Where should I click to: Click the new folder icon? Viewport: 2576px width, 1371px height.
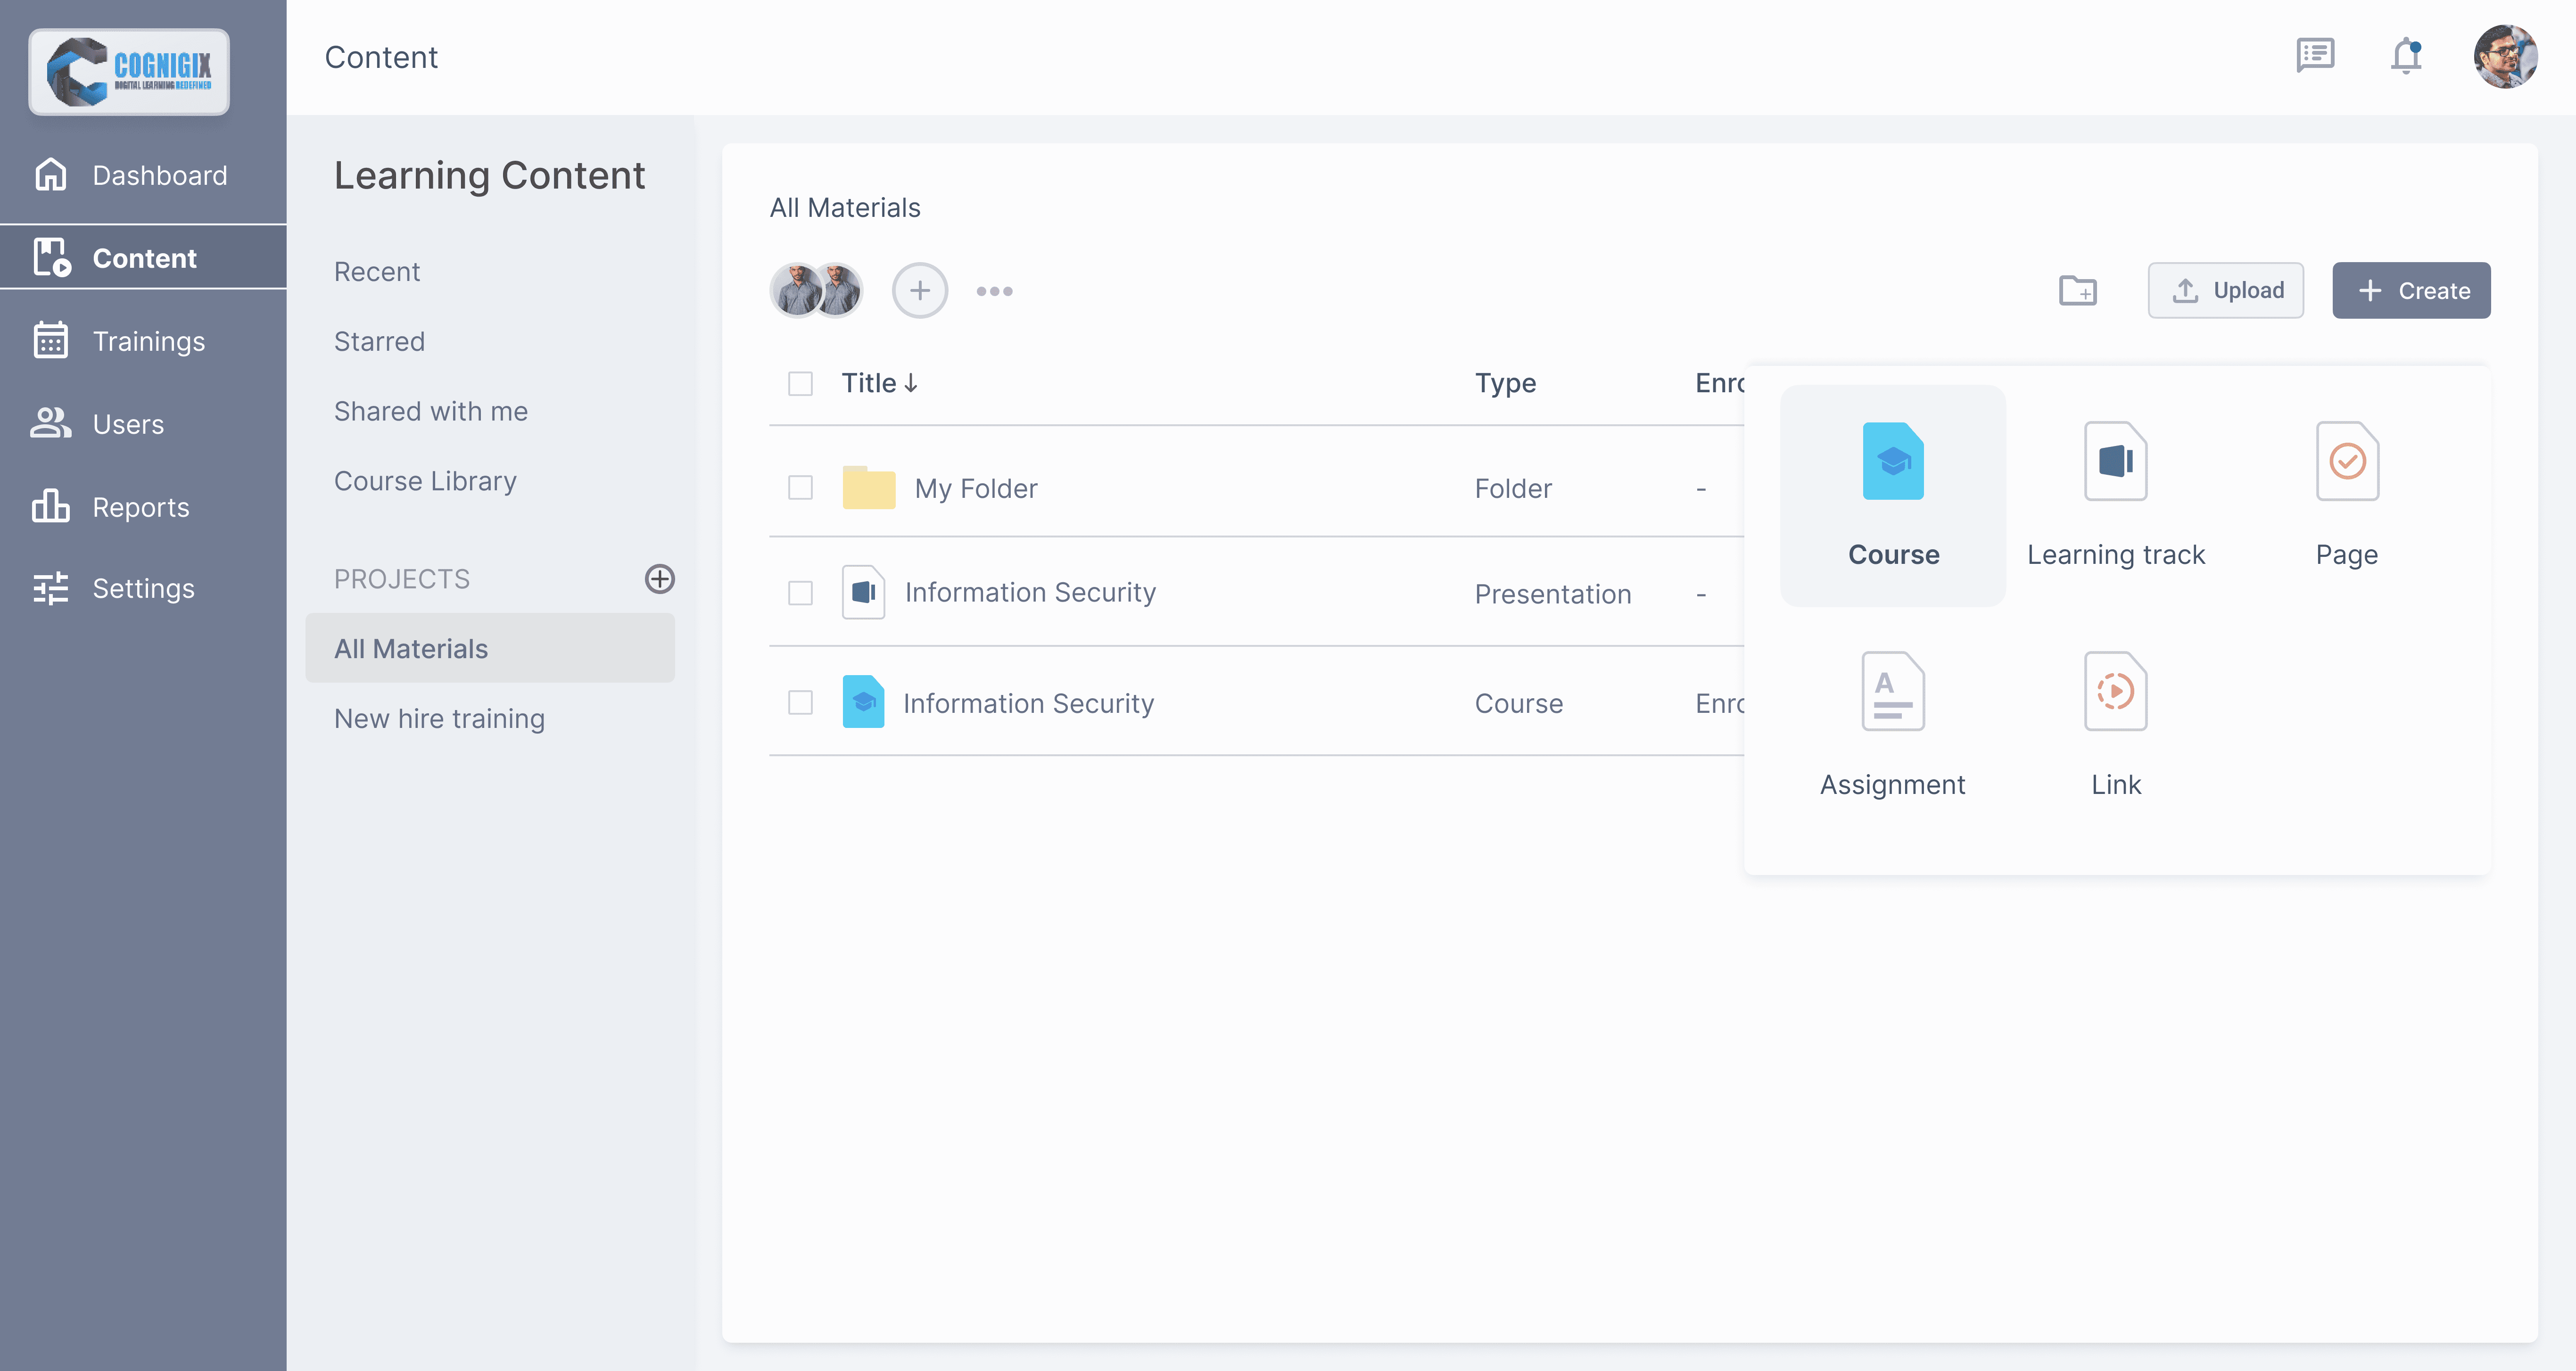coord(2077,291)
